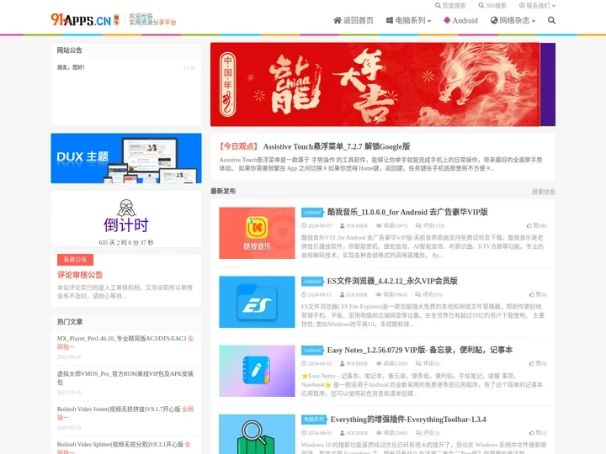Open the search magnifier icon in navigation
606x454 pixels.
coord(551,20)
